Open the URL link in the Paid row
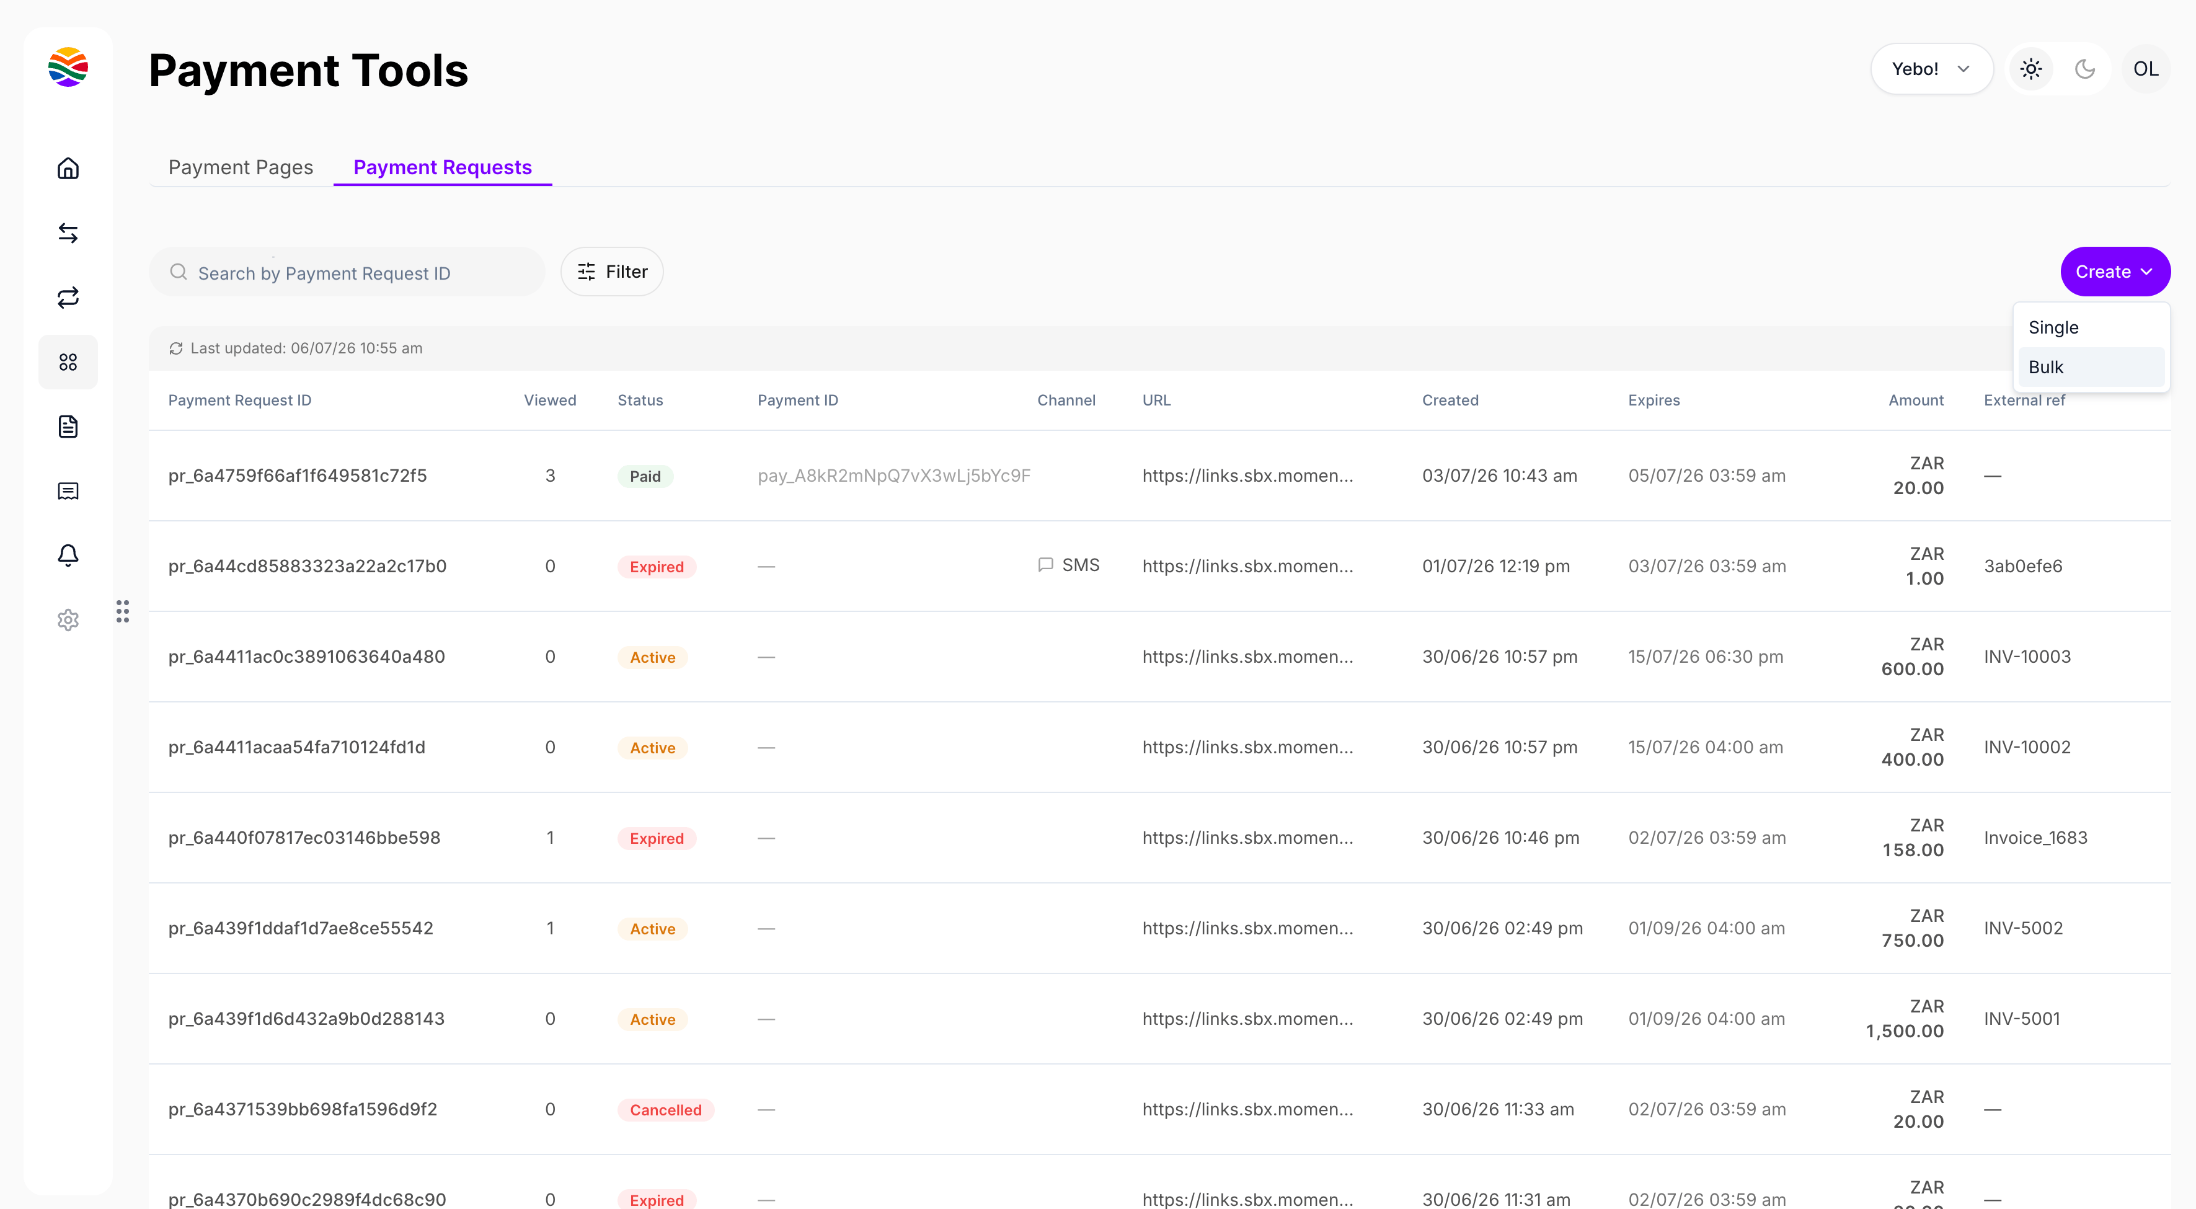The height and width of the screenshot is (1209, 2196). coord(1248,476)
